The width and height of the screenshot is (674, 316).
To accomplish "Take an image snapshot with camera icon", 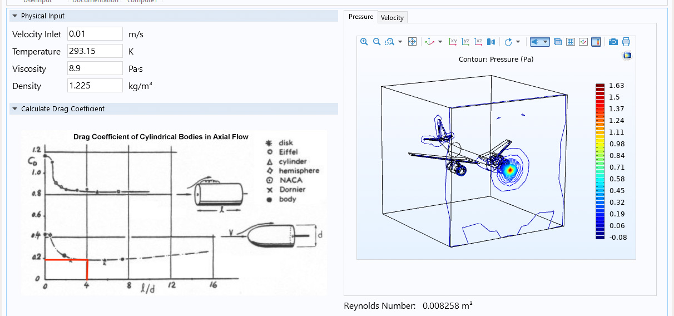I will point(613,42).
